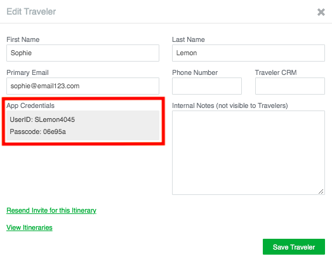The image size is (332, 261).
Task: Select the Traveler CRM input box
Action: pos(290,86)
